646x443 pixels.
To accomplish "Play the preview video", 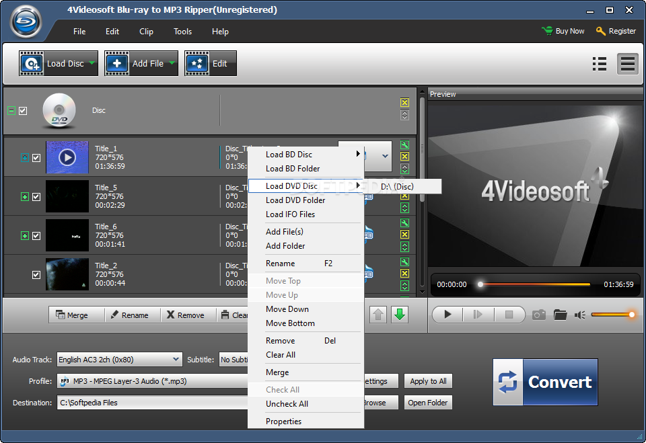I will click(x=447, y=315).
